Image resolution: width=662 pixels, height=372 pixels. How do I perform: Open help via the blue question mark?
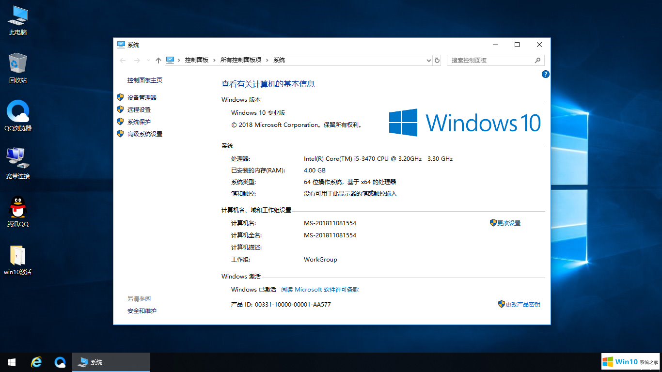tap(545, 74)
